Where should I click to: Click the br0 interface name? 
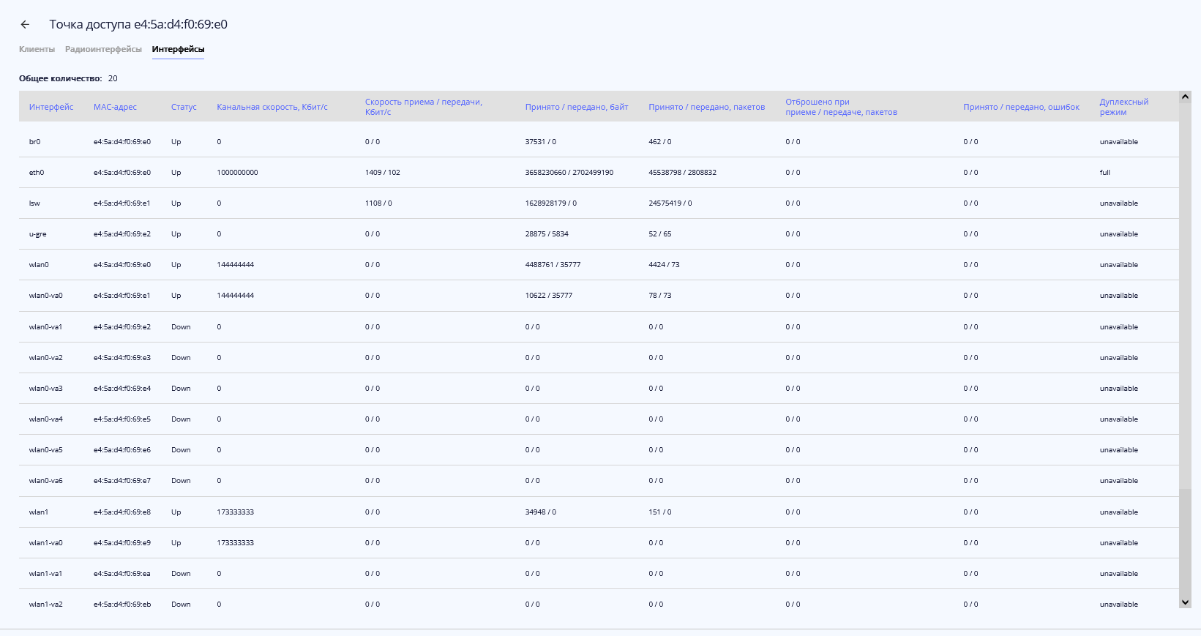pos(34,142)
